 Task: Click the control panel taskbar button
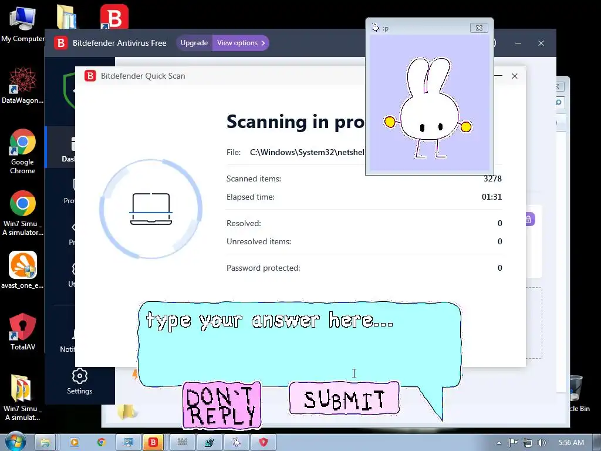pyautogui.click(x=127, y=443)
